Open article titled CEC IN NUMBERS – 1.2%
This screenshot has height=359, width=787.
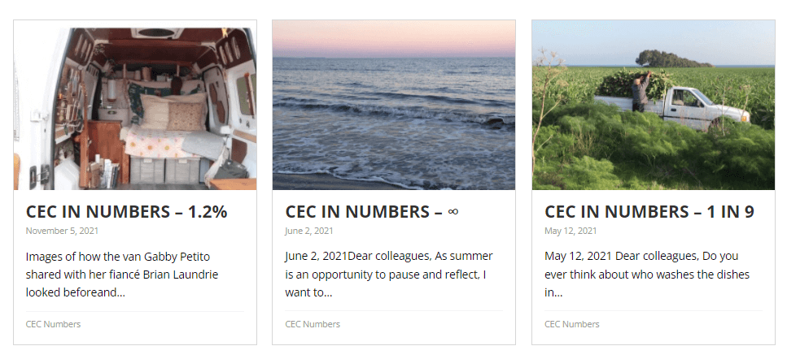click(126, 212)
